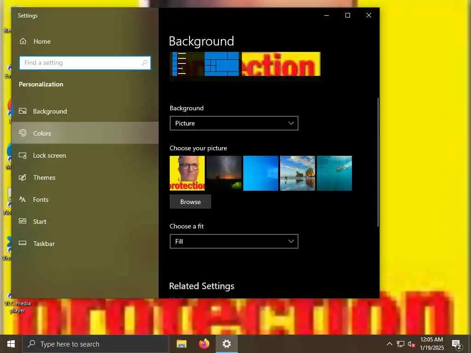Open File Explorer from the taskbar
This screenshot has height=353, width=471.
tap(181, 344)
